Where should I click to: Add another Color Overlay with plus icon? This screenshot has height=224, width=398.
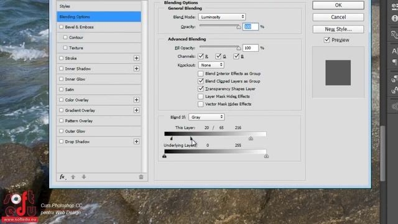(x=136, y=100)
